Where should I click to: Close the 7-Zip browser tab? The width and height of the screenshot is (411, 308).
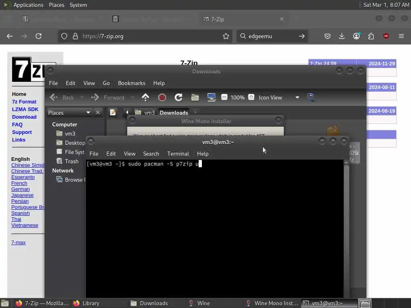(x=282, y=19)
